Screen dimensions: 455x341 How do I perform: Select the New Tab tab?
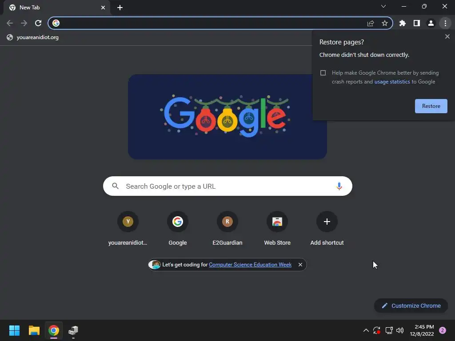56,8
